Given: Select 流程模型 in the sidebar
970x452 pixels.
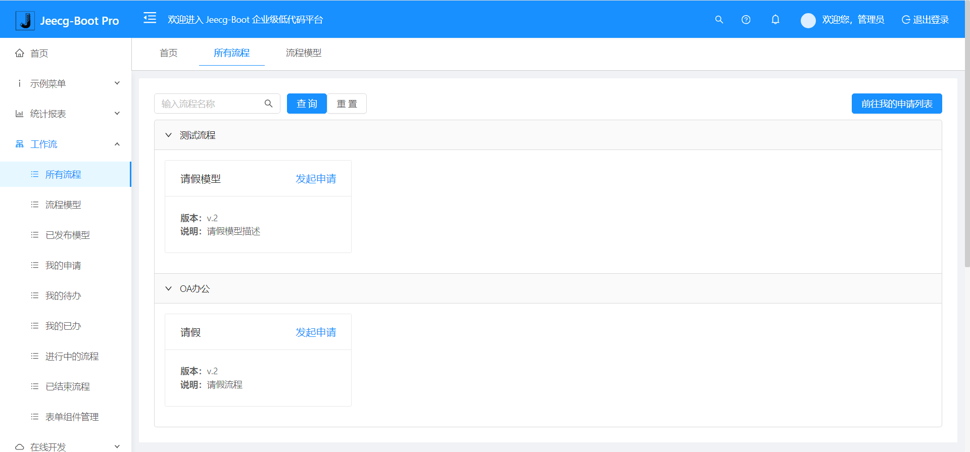Looking at the screenshot, I should [x=66, y=205].
